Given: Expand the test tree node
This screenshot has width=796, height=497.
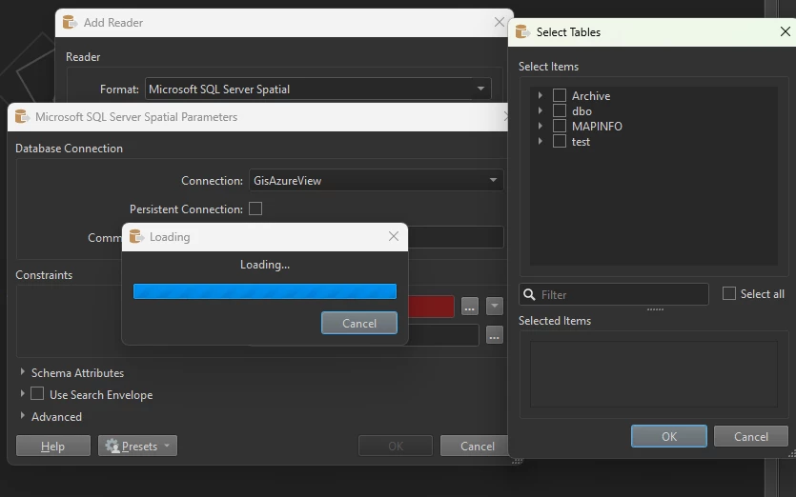Looking at the screenshot, I should click(x=541, y=141).
